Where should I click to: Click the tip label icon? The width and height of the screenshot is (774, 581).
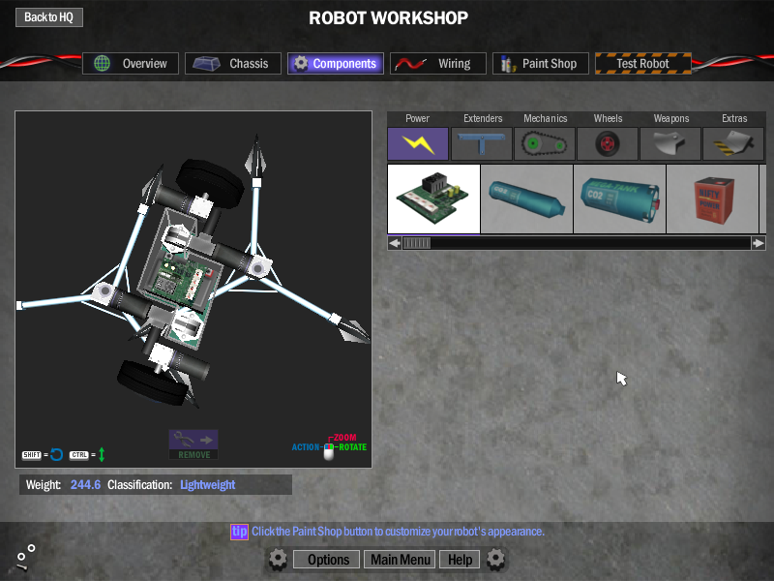tap(239, 532)
